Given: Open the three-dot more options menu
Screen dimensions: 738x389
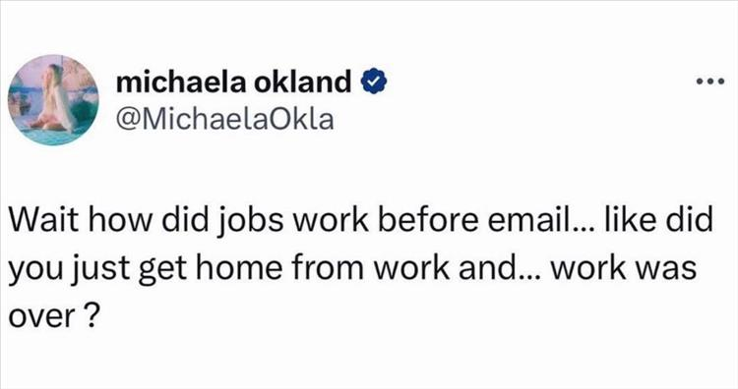Looking at the screenshot, I should [710, 83].
